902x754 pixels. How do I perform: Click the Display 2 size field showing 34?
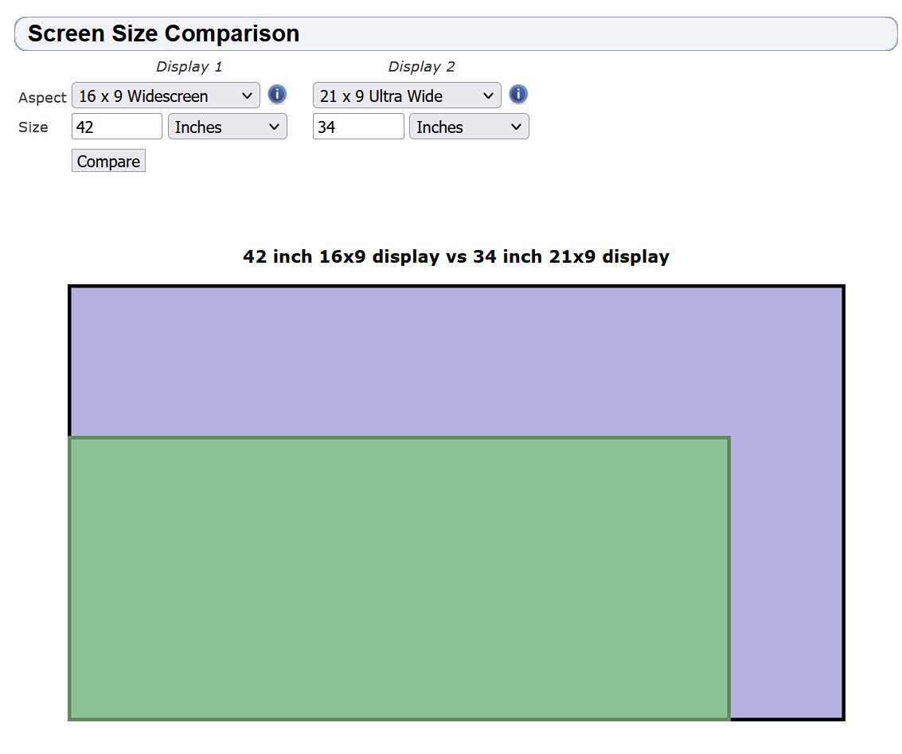358,127
